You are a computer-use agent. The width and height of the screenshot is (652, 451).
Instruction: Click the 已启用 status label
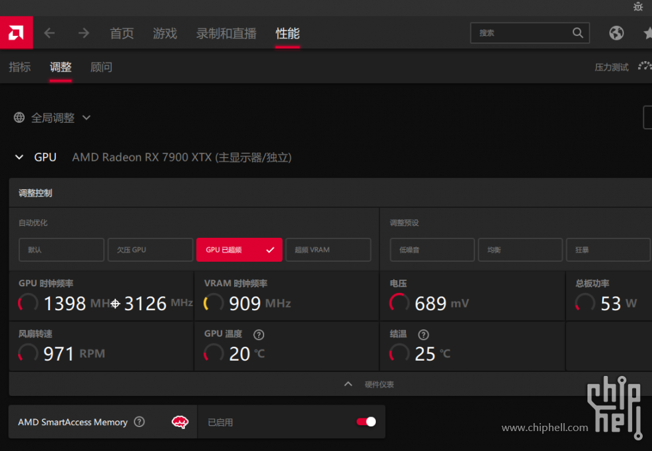pos(220,422)
